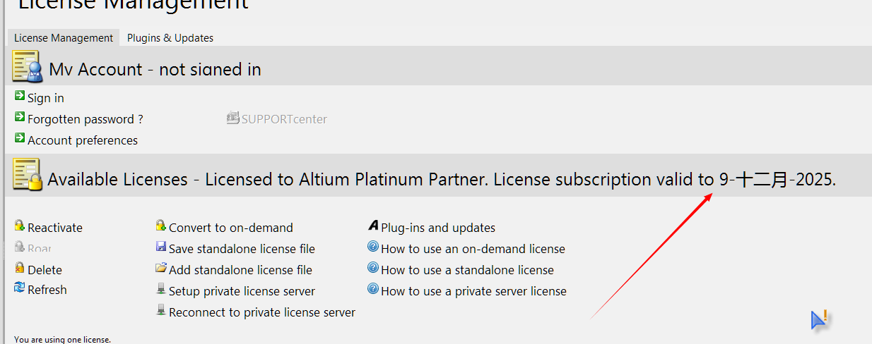872x344 pixels.
Task: Open How to use a standalone license
Action: click(x=467, y=270)
